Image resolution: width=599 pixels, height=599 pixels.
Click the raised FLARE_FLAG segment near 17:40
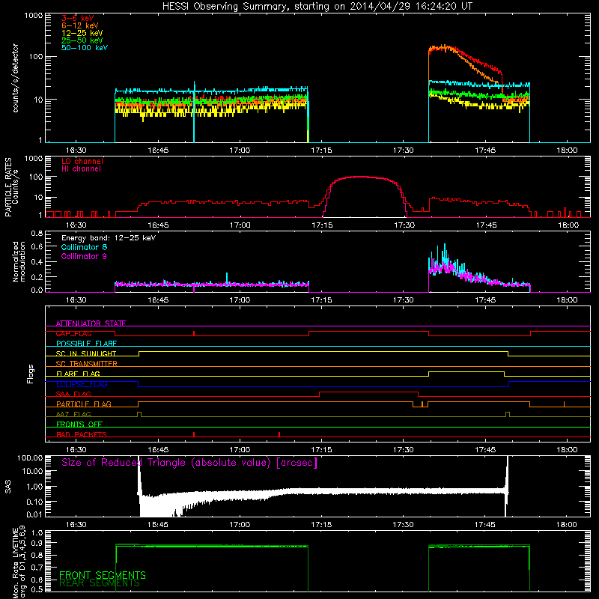(466, 371)
